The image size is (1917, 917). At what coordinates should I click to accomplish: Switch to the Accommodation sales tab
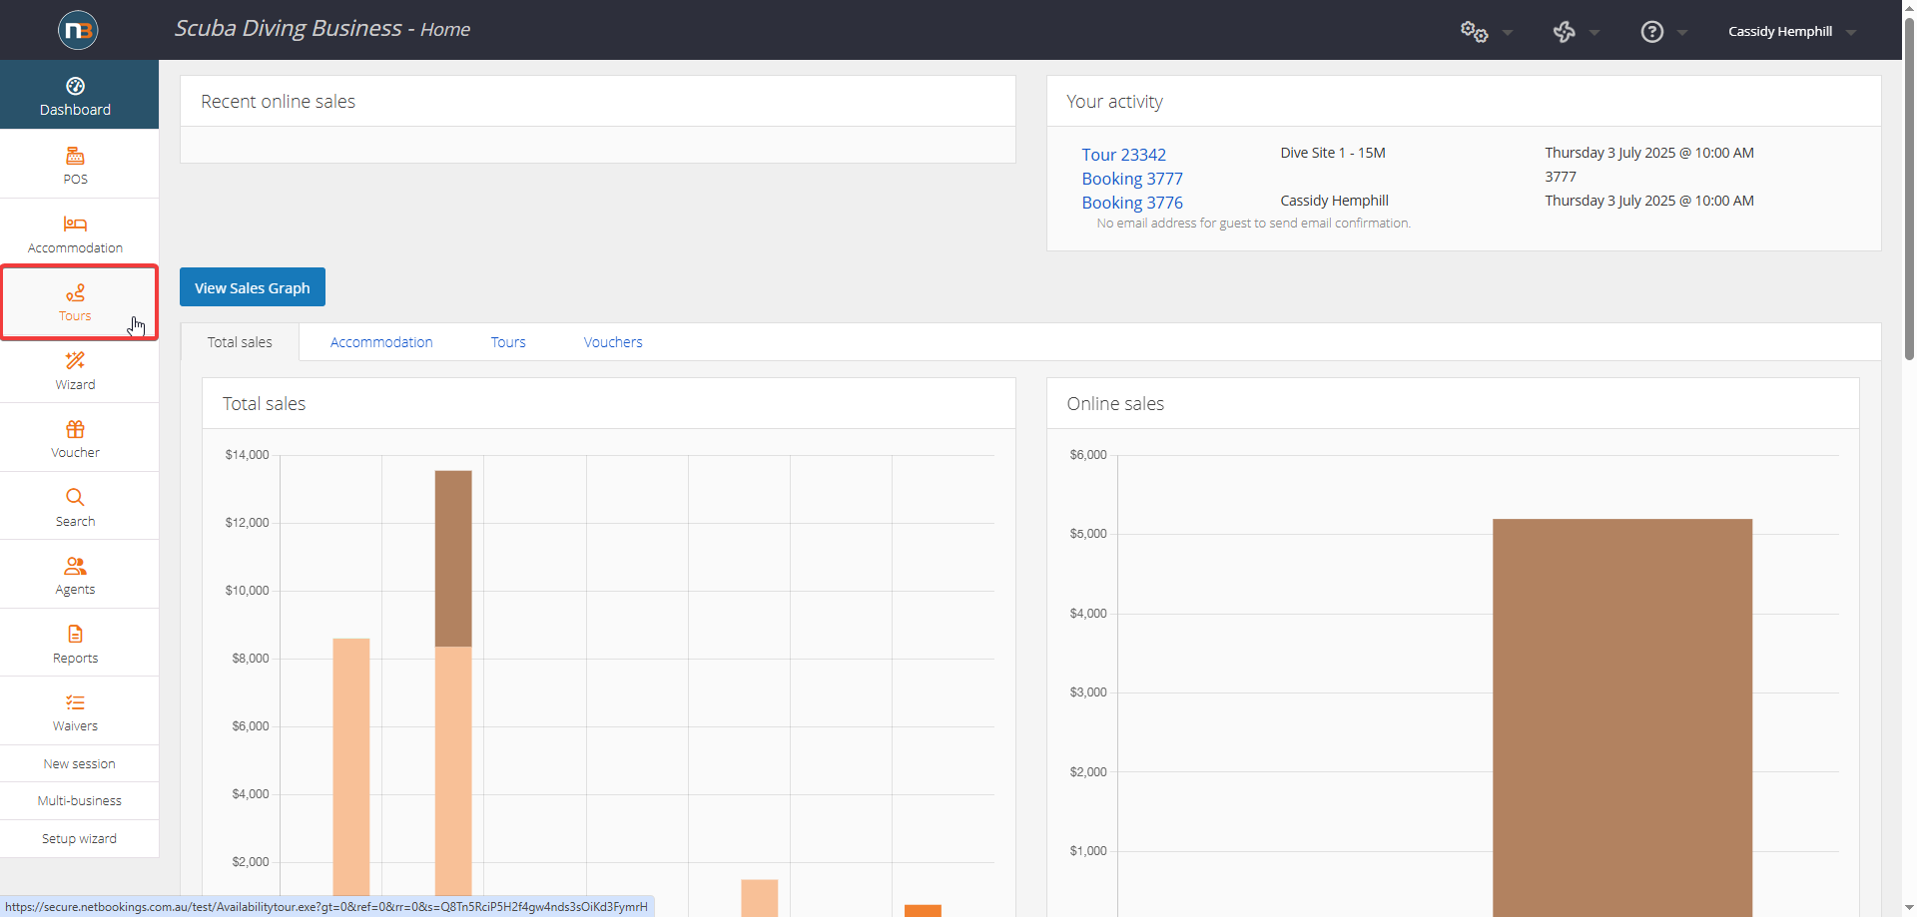click(x=381, y=342)
